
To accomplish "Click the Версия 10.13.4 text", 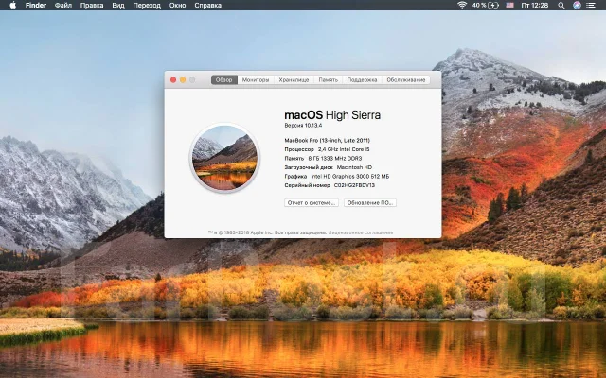I will pyautogui.click(x=303, y=126).
